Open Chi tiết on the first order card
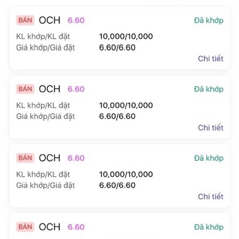This screenshot has height=239, width=239. (x=211, y=59)
